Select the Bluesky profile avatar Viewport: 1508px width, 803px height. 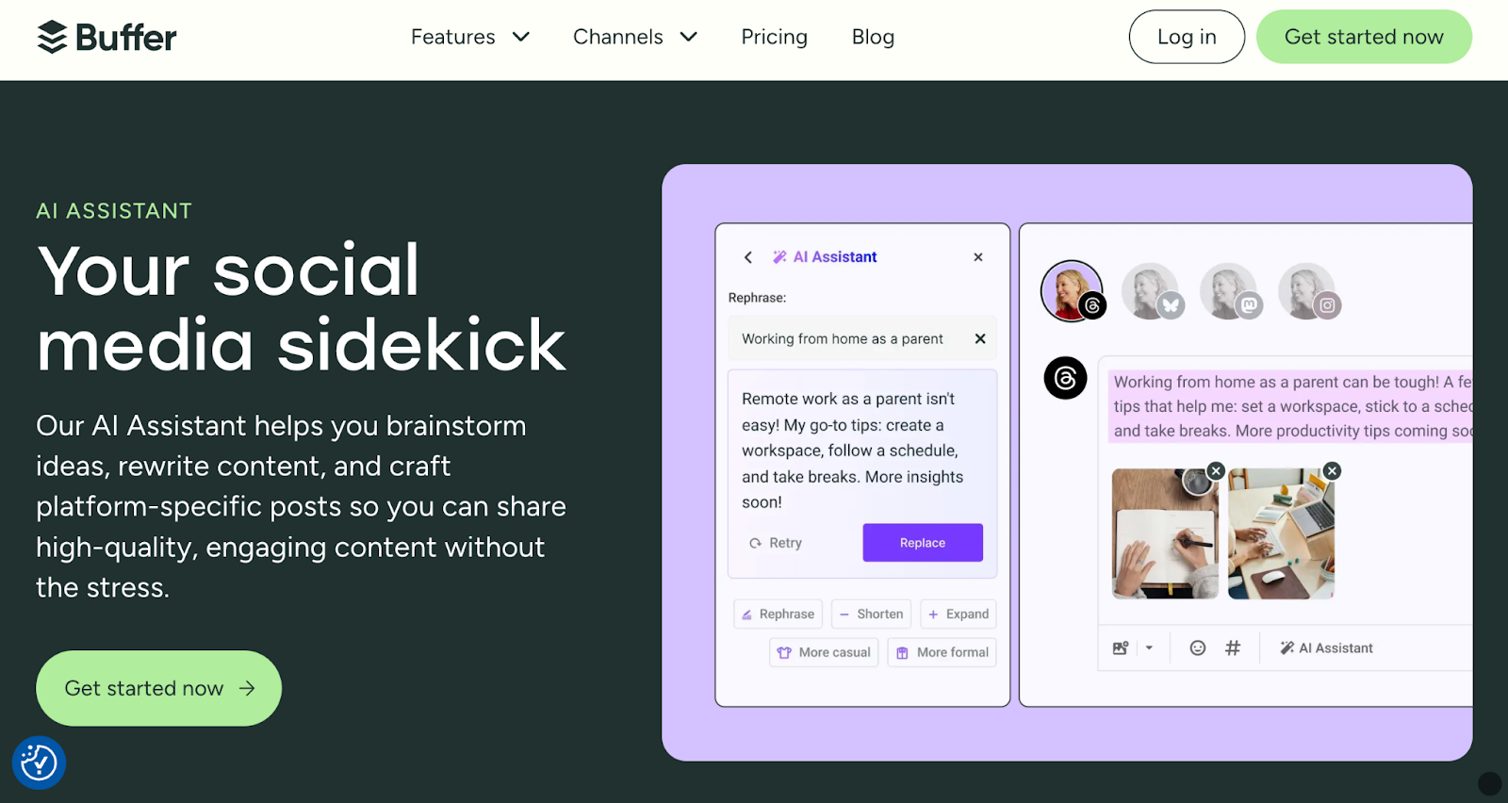[1151, 291]
